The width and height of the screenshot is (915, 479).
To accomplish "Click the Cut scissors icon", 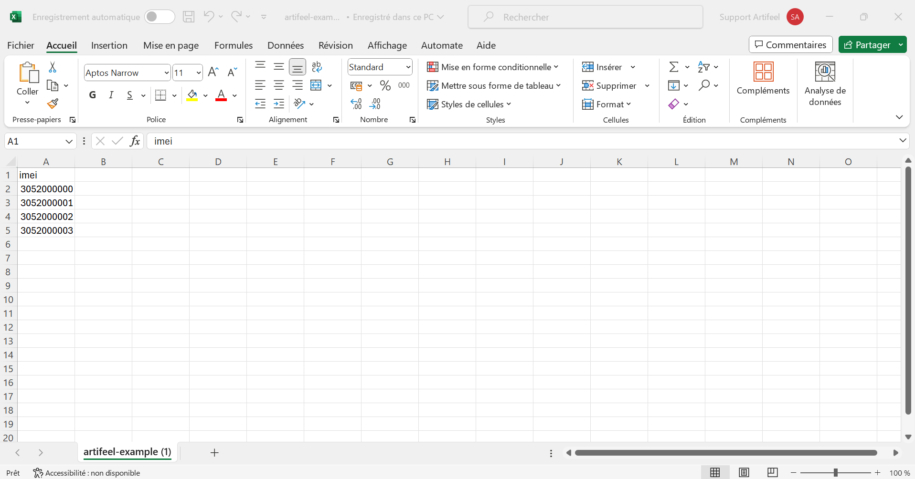I will pos(53,67).
